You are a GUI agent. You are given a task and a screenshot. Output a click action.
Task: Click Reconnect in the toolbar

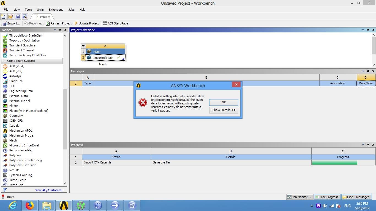[x=34, y=23]
